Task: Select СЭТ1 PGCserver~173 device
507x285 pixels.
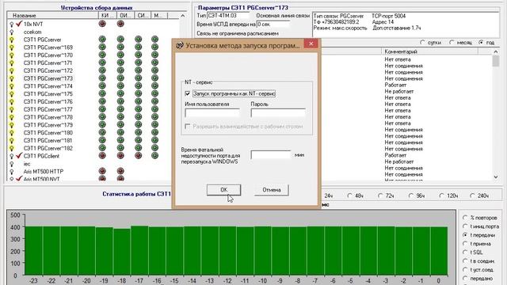Action: point(48,78)
